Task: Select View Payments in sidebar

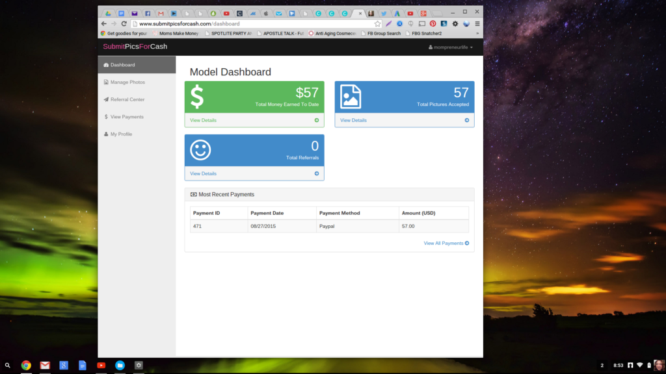Action: (x=137, y=117)
